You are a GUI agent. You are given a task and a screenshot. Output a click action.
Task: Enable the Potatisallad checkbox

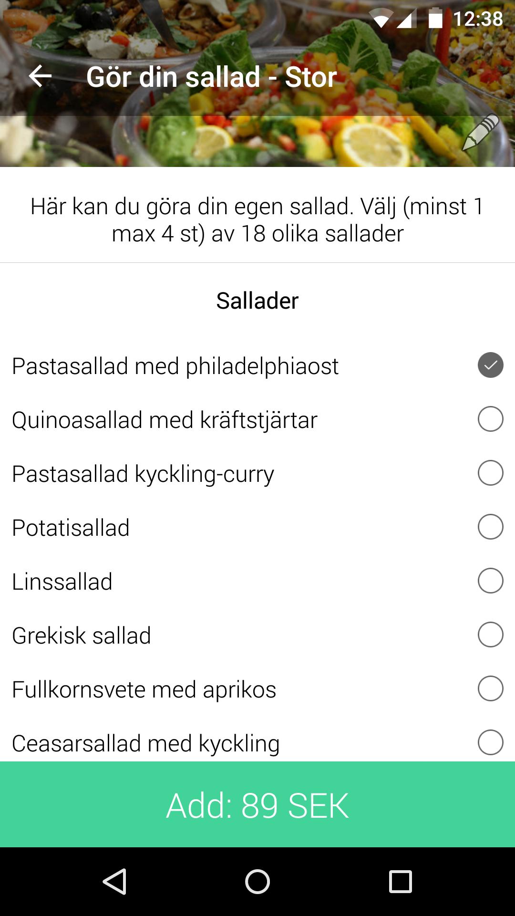pos(490,527)
